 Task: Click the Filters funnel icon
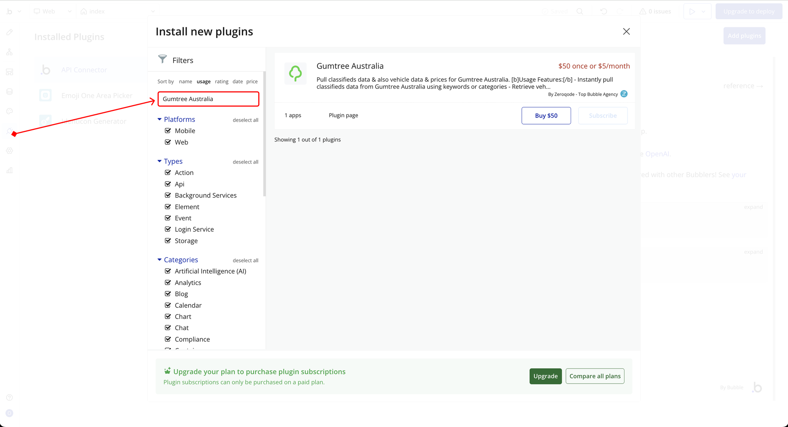162,59
